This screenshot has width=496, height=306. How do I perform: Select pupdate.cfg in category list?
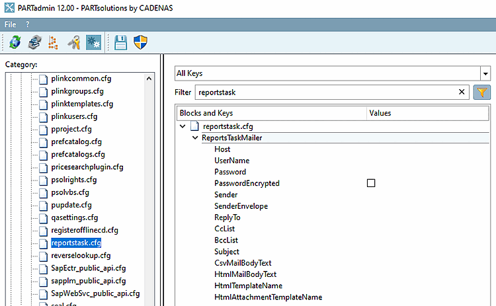pyautogui.click(x=71, y=205)
